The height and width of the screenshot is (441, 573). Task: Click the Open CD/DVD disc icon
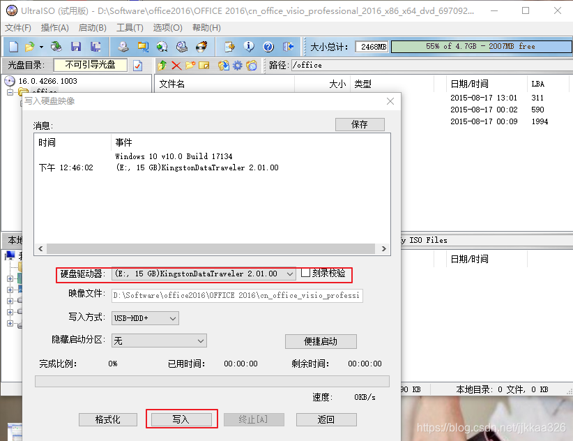pyautogui.click(x=56, y=47)
